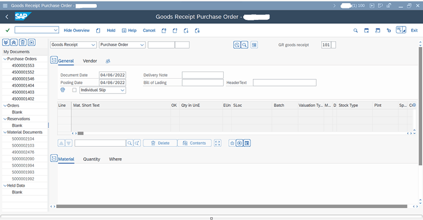Click the search icon beside the item filter field
This screenshot has width=423, height=220.
[130, 143]
